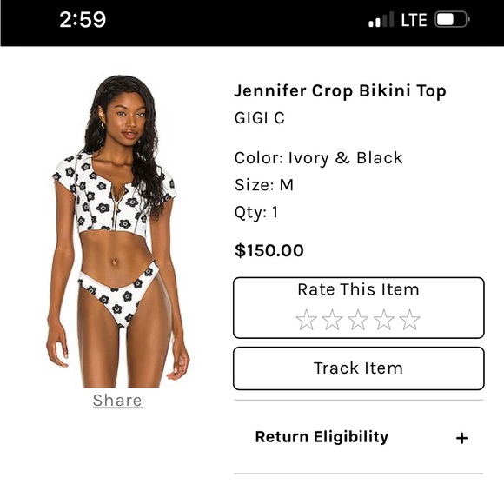Image resolution: width=504 pixels, height=504 pixels.
Task: Expand Return Eligibility with plus icon
Action: 462,438
